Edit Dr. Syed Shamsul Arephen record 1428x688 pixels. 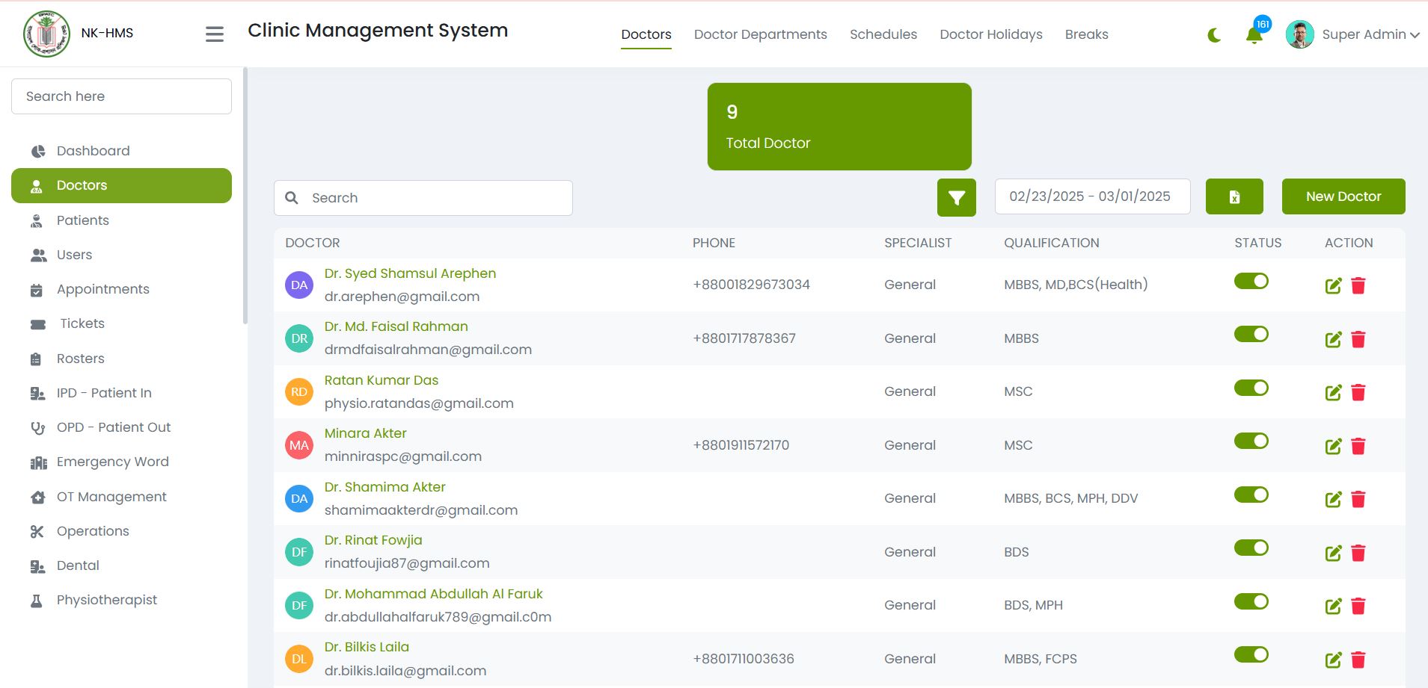point(1334,285)
